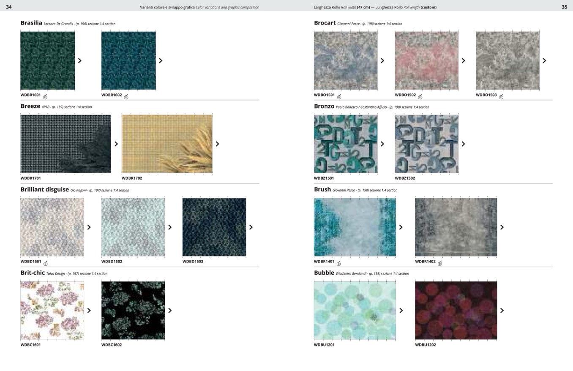Click the Brilliant disguise heading
The image size is (573, 371).
44,189
